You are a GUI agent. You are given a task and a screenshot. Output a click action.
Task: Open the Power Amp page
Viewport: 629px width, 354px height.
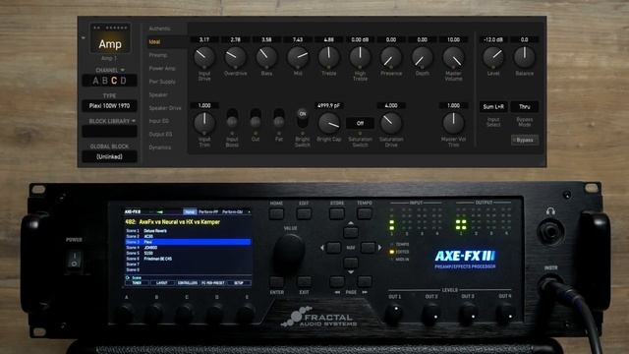tap(162, 68)
